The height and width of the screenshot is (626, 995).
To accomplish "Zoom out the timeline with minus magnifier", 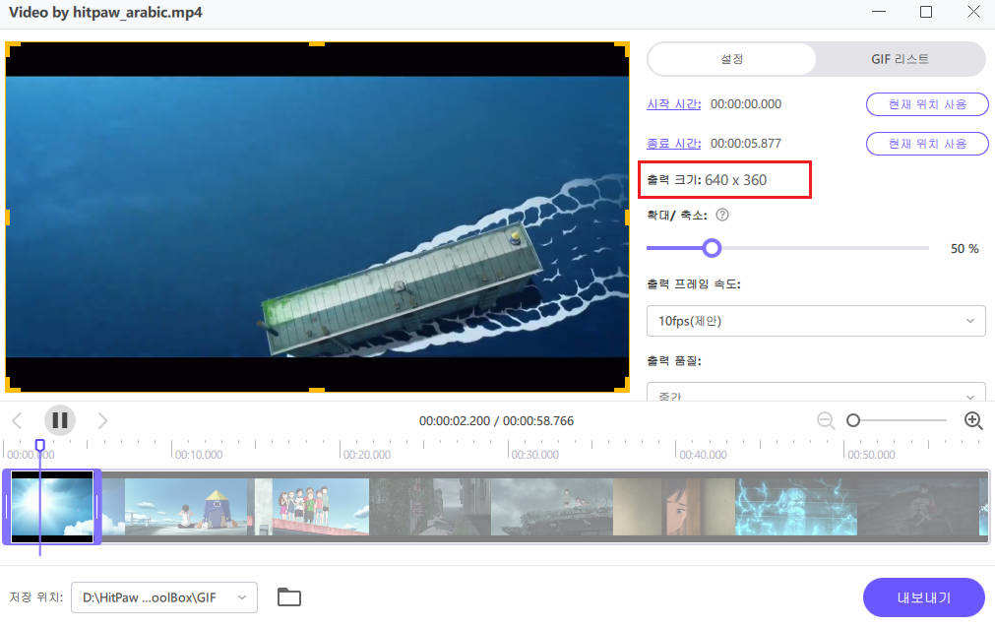I will tap(826, 420).
